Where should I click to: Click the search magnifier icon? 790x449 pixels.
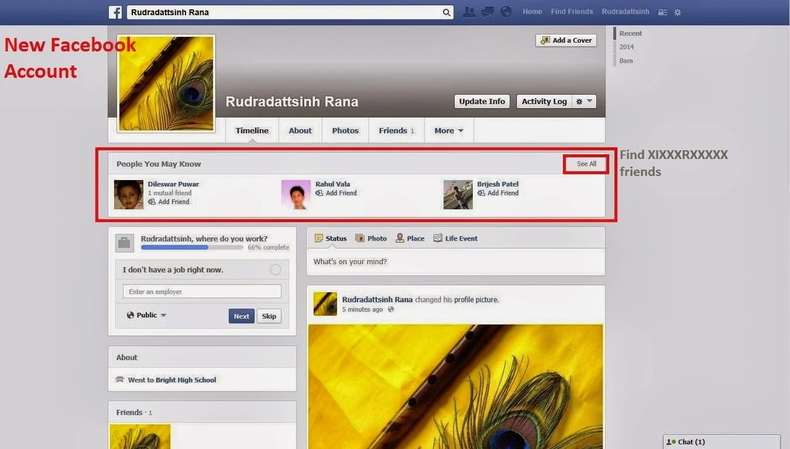(446, 12)
